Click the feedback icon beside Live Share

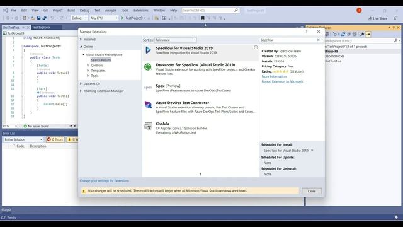pyautogui.click(x=395, y=18)
